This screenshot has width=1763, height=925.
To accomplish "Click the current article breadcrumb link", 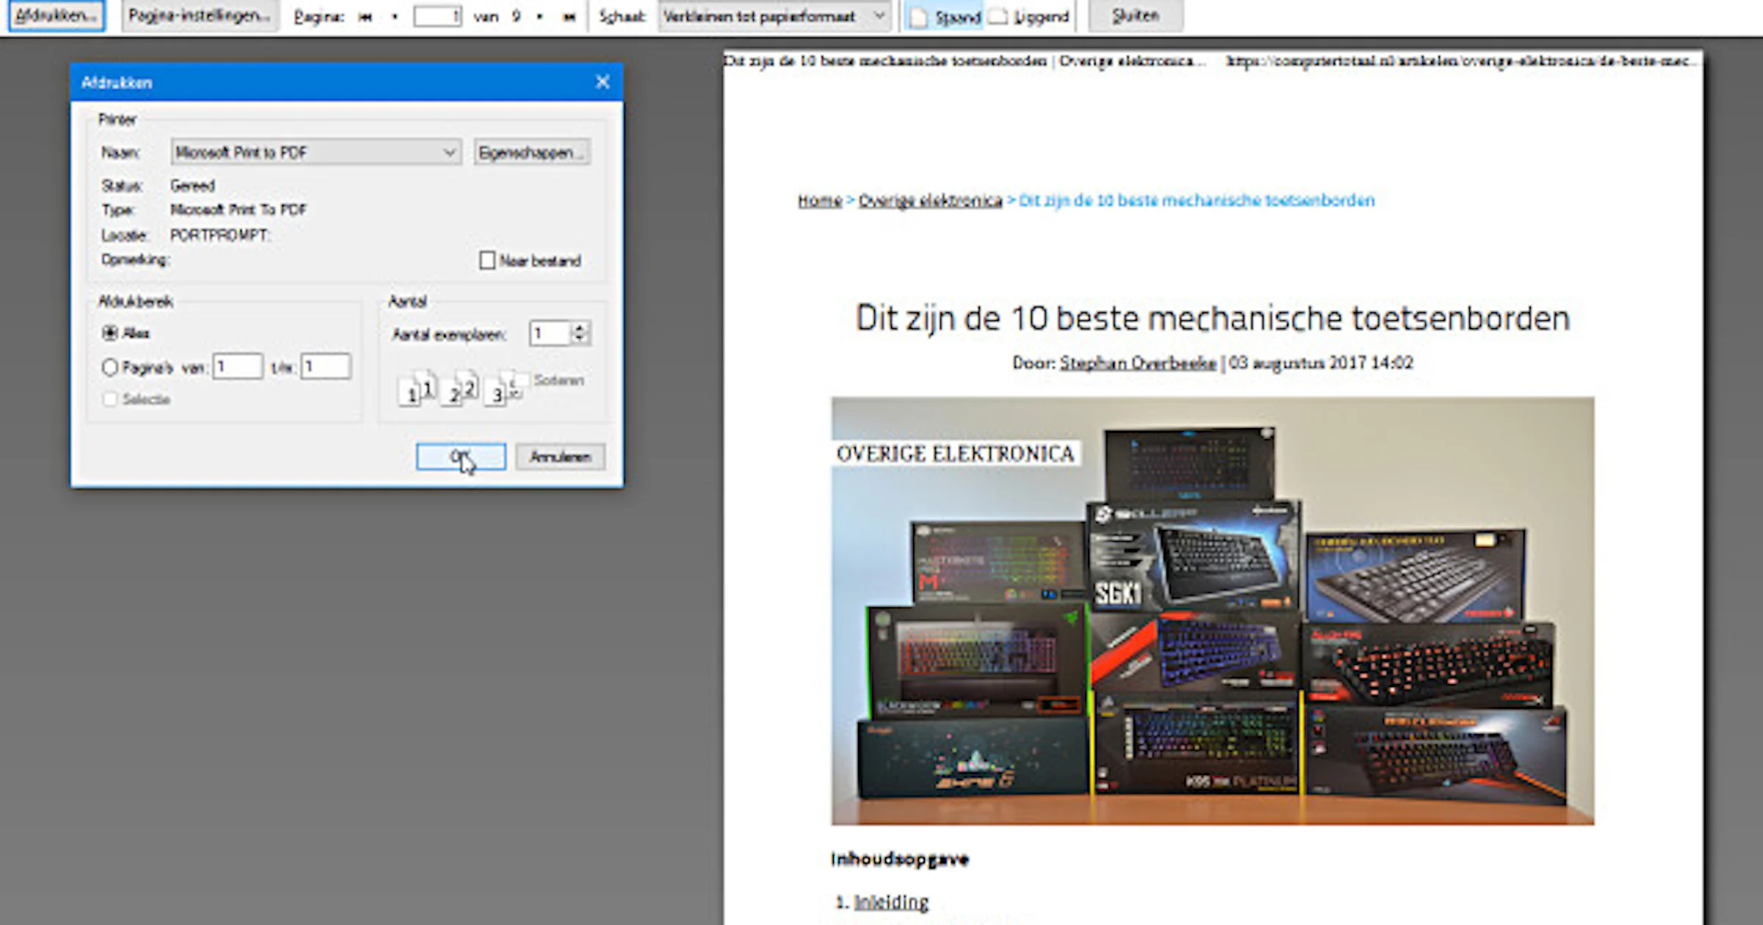I will coord(1197,200).
